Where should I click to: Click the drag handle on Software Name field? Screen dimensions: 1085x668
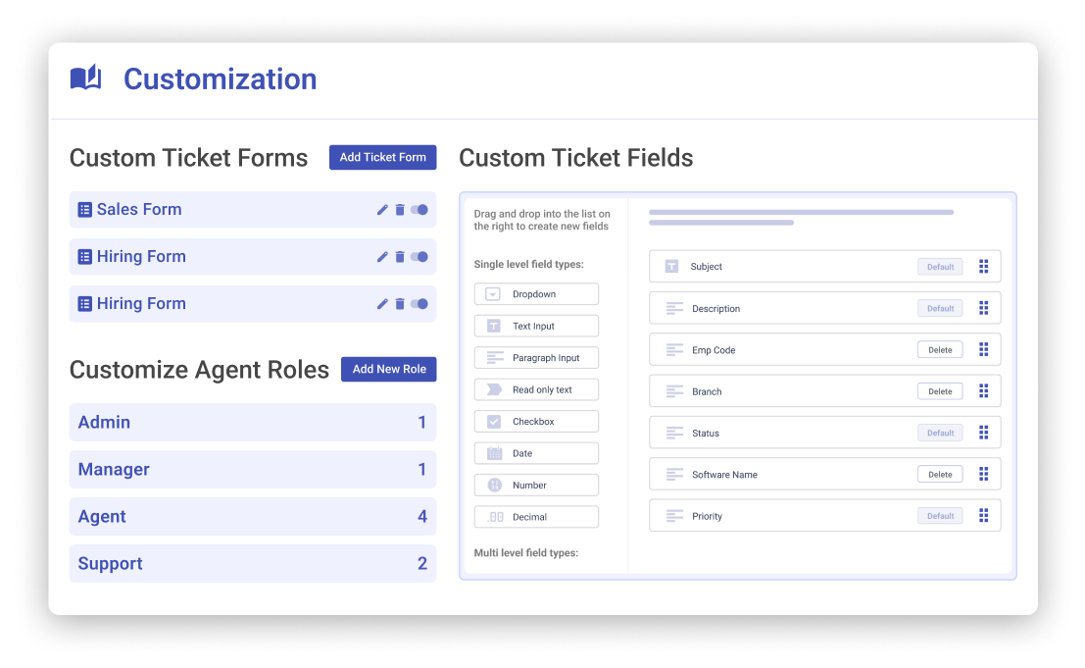point(983,475)
